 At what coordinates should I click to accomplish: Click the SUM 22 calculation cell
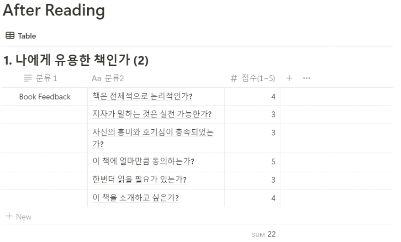tap(264, 234)
